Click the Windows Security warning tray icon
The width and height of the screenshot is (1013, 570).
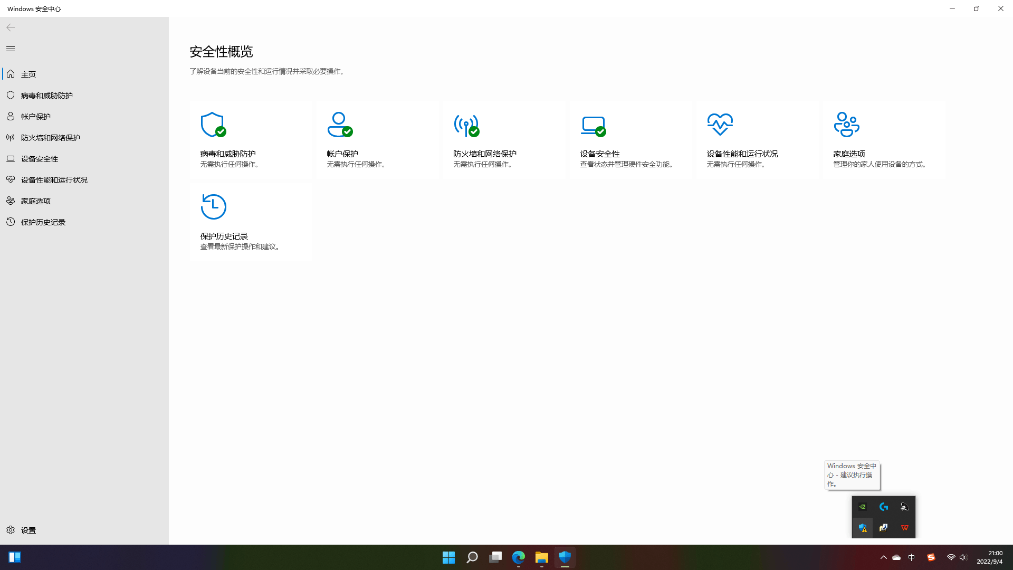[862, 528]
